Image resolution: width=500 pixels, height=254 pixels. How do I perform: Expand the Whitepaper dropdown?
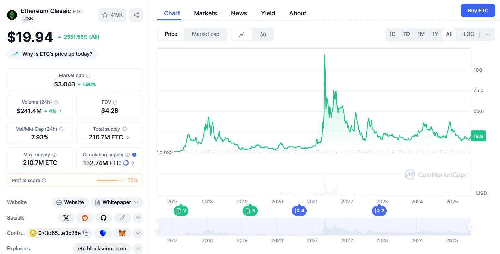click(x=117, y=202)
